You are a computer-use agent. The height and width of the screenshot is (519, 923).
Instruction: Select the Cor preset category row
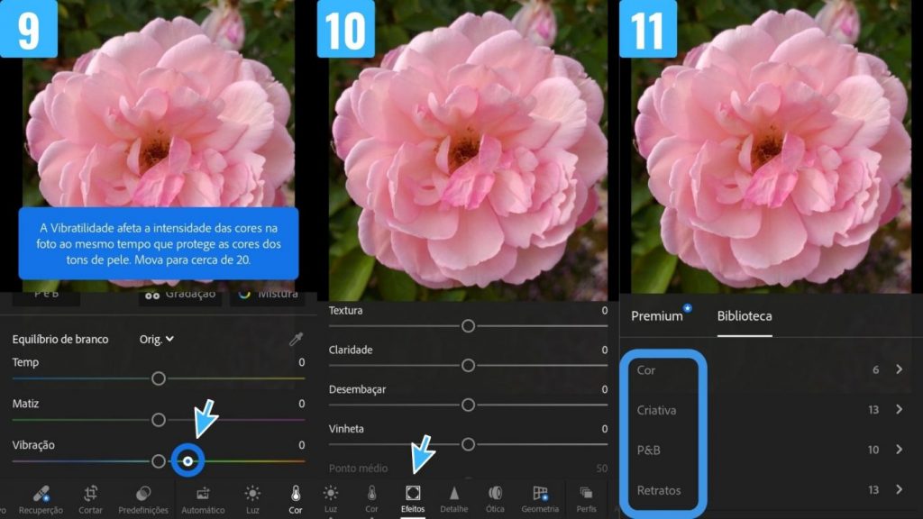point(772,369)
